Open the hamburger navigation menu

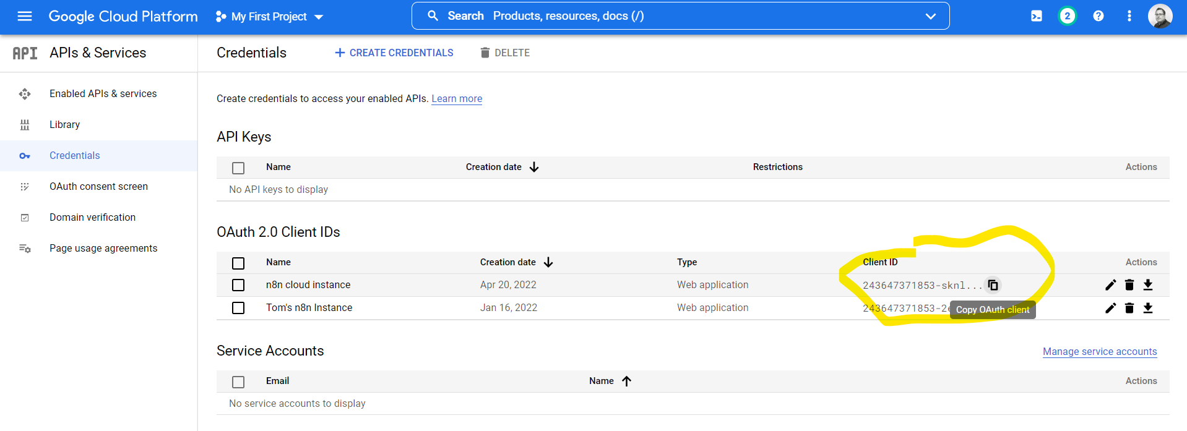pos(25,16)
